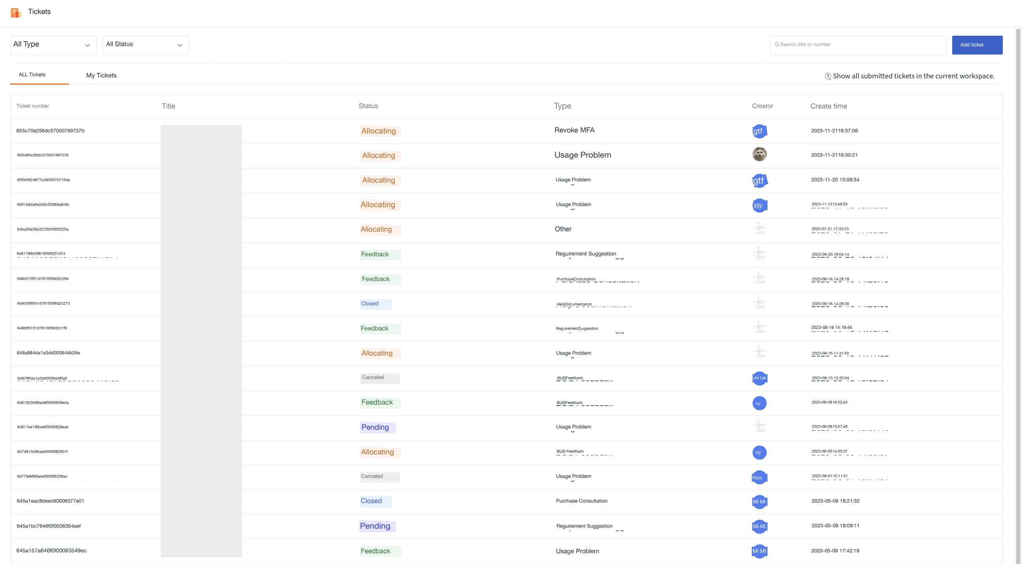Click the Jin Lei creator avatar
Image resolution: width=1022 pixels, height=564 pixels.
759,378
